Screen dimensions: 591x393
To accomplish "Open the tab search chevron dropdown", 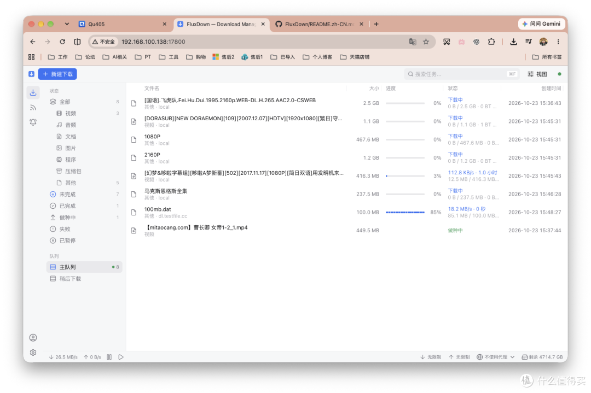I will [x=67, y=24].
